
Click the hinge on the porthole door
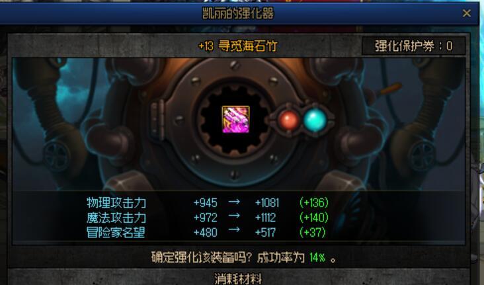click(x=158, y=120)
